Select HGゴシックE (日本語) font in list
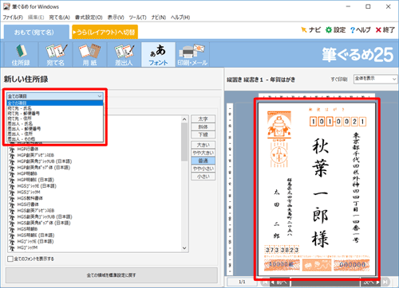 click(x=35, y=241)
